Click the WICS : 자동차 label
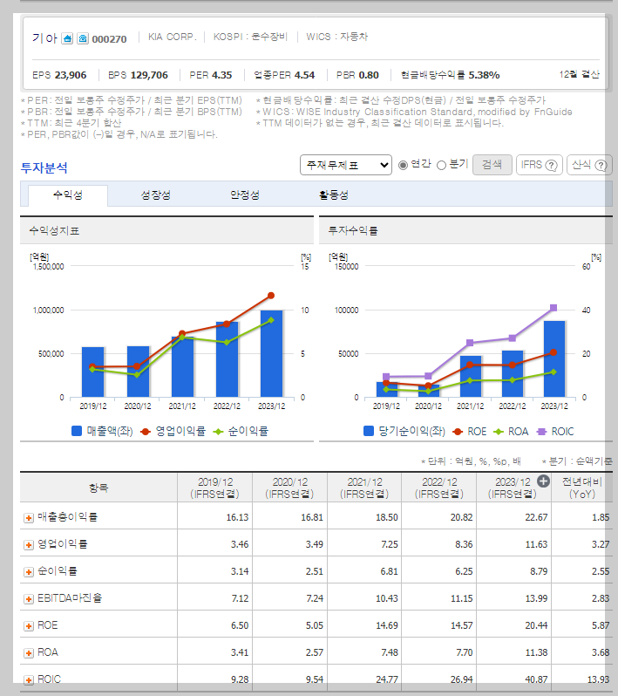The height and width of the screenshot is (696, 618). 337,37
